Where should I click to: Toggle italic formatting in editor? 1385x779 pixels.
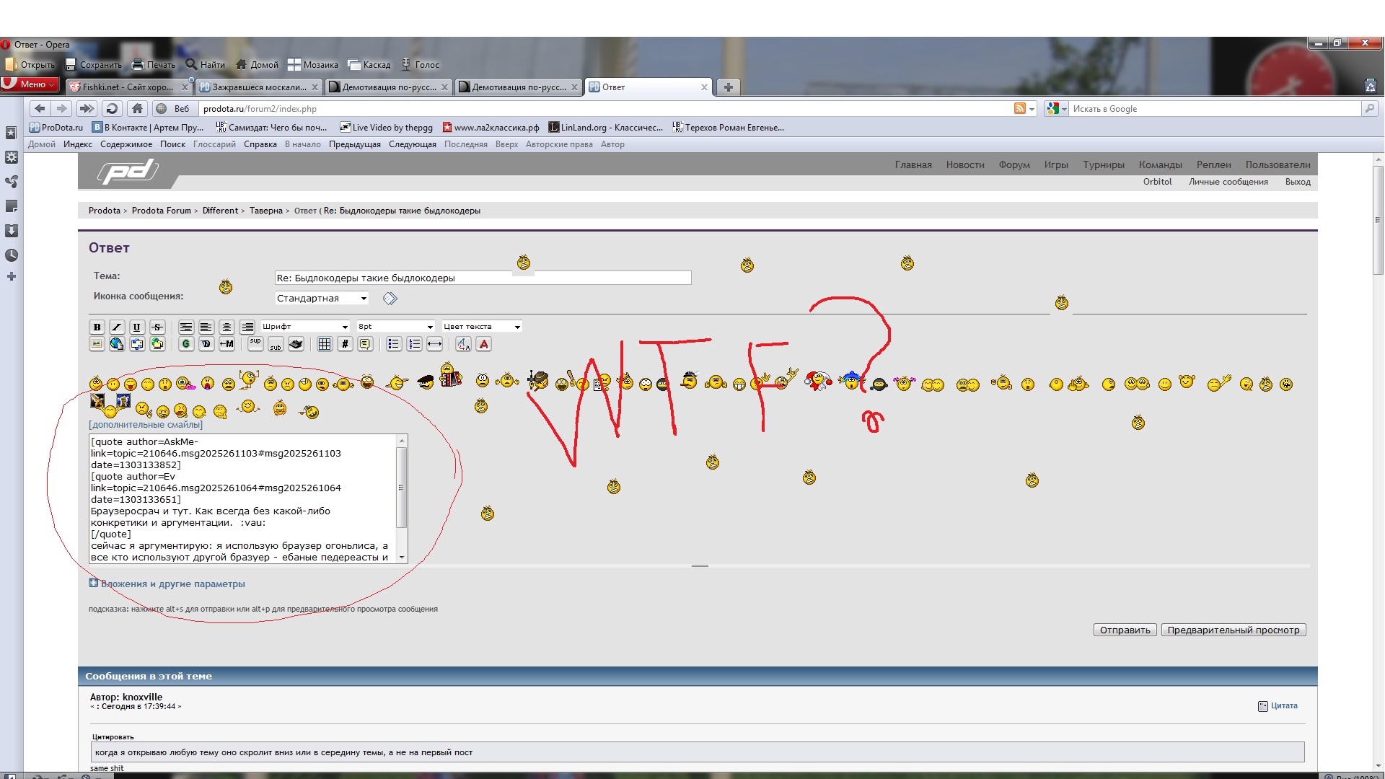(117, 327)
